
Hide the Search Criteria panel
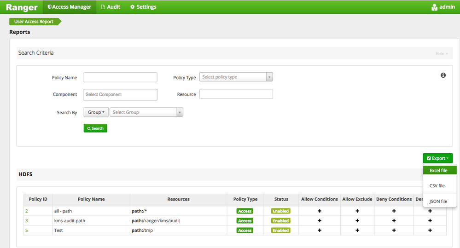(442, 53)
